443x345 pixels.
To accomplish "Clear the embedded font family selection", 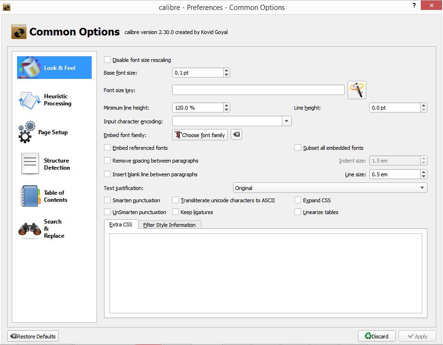I will (x=236, y=135).
